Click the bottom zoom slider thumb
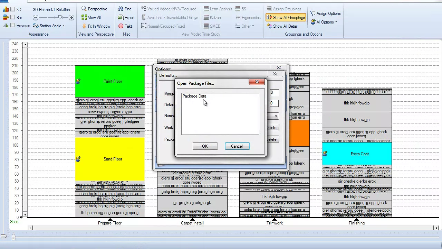442x249 pixels. click(x=13, y=237)
